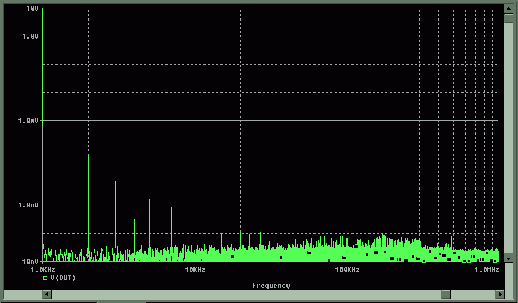Click the Frequency x-axis title

click(x=271, y=286)
